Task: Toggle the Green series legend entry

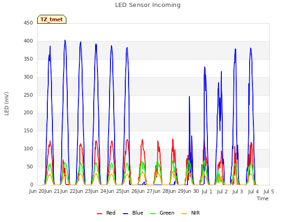Action: pos(162,213)
